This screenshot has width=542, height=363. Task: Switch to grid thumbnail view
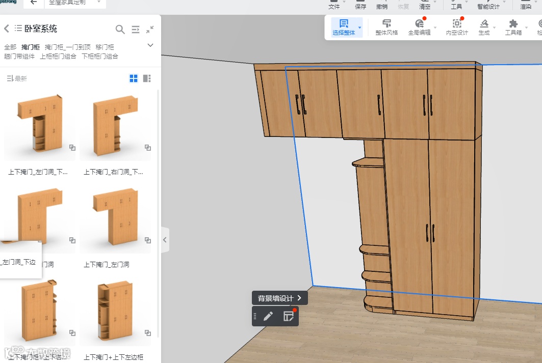[x=134, y=78]
